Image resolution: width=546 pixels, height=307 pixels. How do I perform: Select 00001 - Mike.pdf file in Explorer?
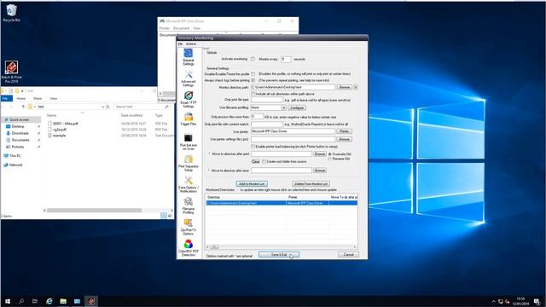(x=65, y=124)
